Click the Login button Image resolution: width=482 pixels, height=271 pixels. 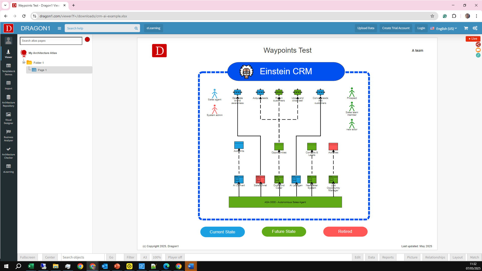pos(421,28)
